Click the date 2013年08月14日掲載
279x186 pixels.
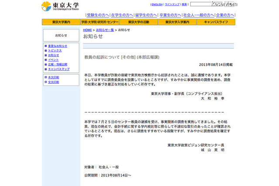(x=216, y=65)
